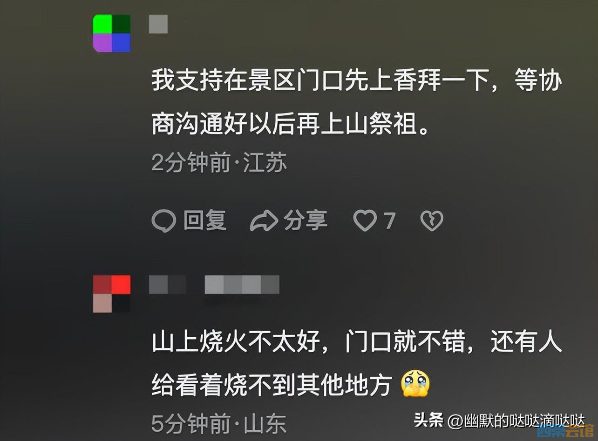This screenshot has width=598, height=441.
Task: Click the blue-yellow watermark logo in the corner
Action: click(x=567, y=432)
